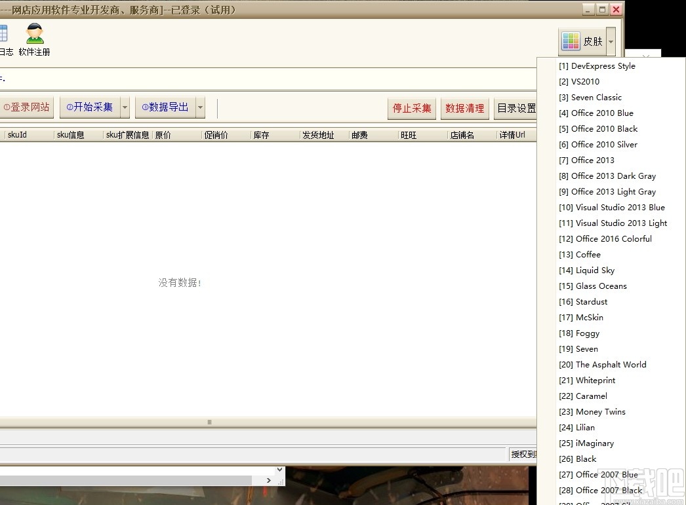Choose Visual Studio 2013 Light skin
The image size is (686, 505).
[613, 223]
